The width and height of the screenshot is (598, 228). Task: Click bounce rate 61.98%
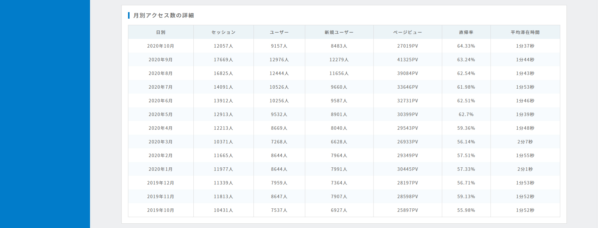tap(466, 87)
